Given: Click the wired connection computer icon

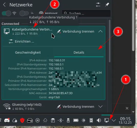Looking at the screenshot, I should tap(7, 31).
